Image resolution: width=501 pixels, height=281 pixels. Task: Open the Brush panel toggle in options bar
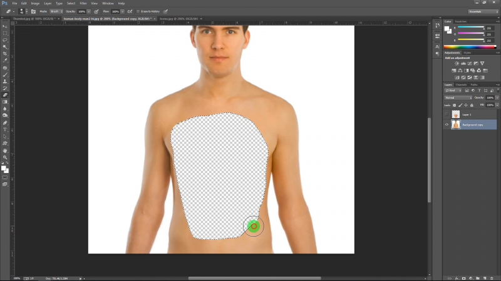click(x=33, y=11)
